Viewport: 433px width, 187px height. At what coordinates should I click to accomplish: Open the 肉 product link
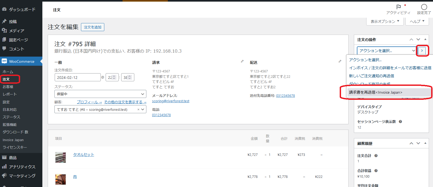(x=75, y=177)
